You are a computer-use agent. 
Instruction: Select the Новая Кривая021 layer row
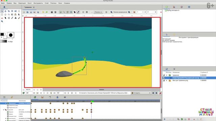[x=189, y=78]
